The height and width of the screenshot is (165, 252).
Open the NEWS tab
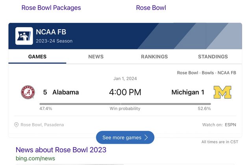point(96,56)
